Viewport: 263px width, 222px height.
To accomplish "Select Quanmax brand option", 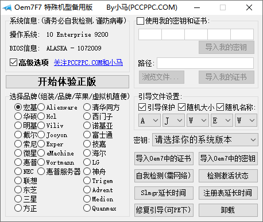I will point(87,208).
